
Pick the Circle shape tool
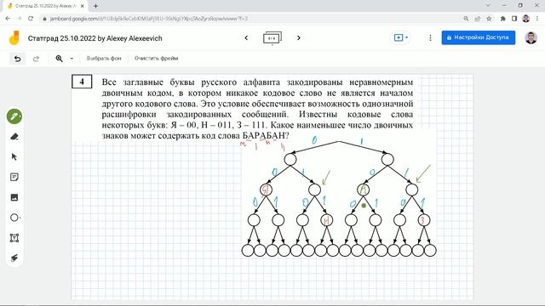tap(14, 218)
